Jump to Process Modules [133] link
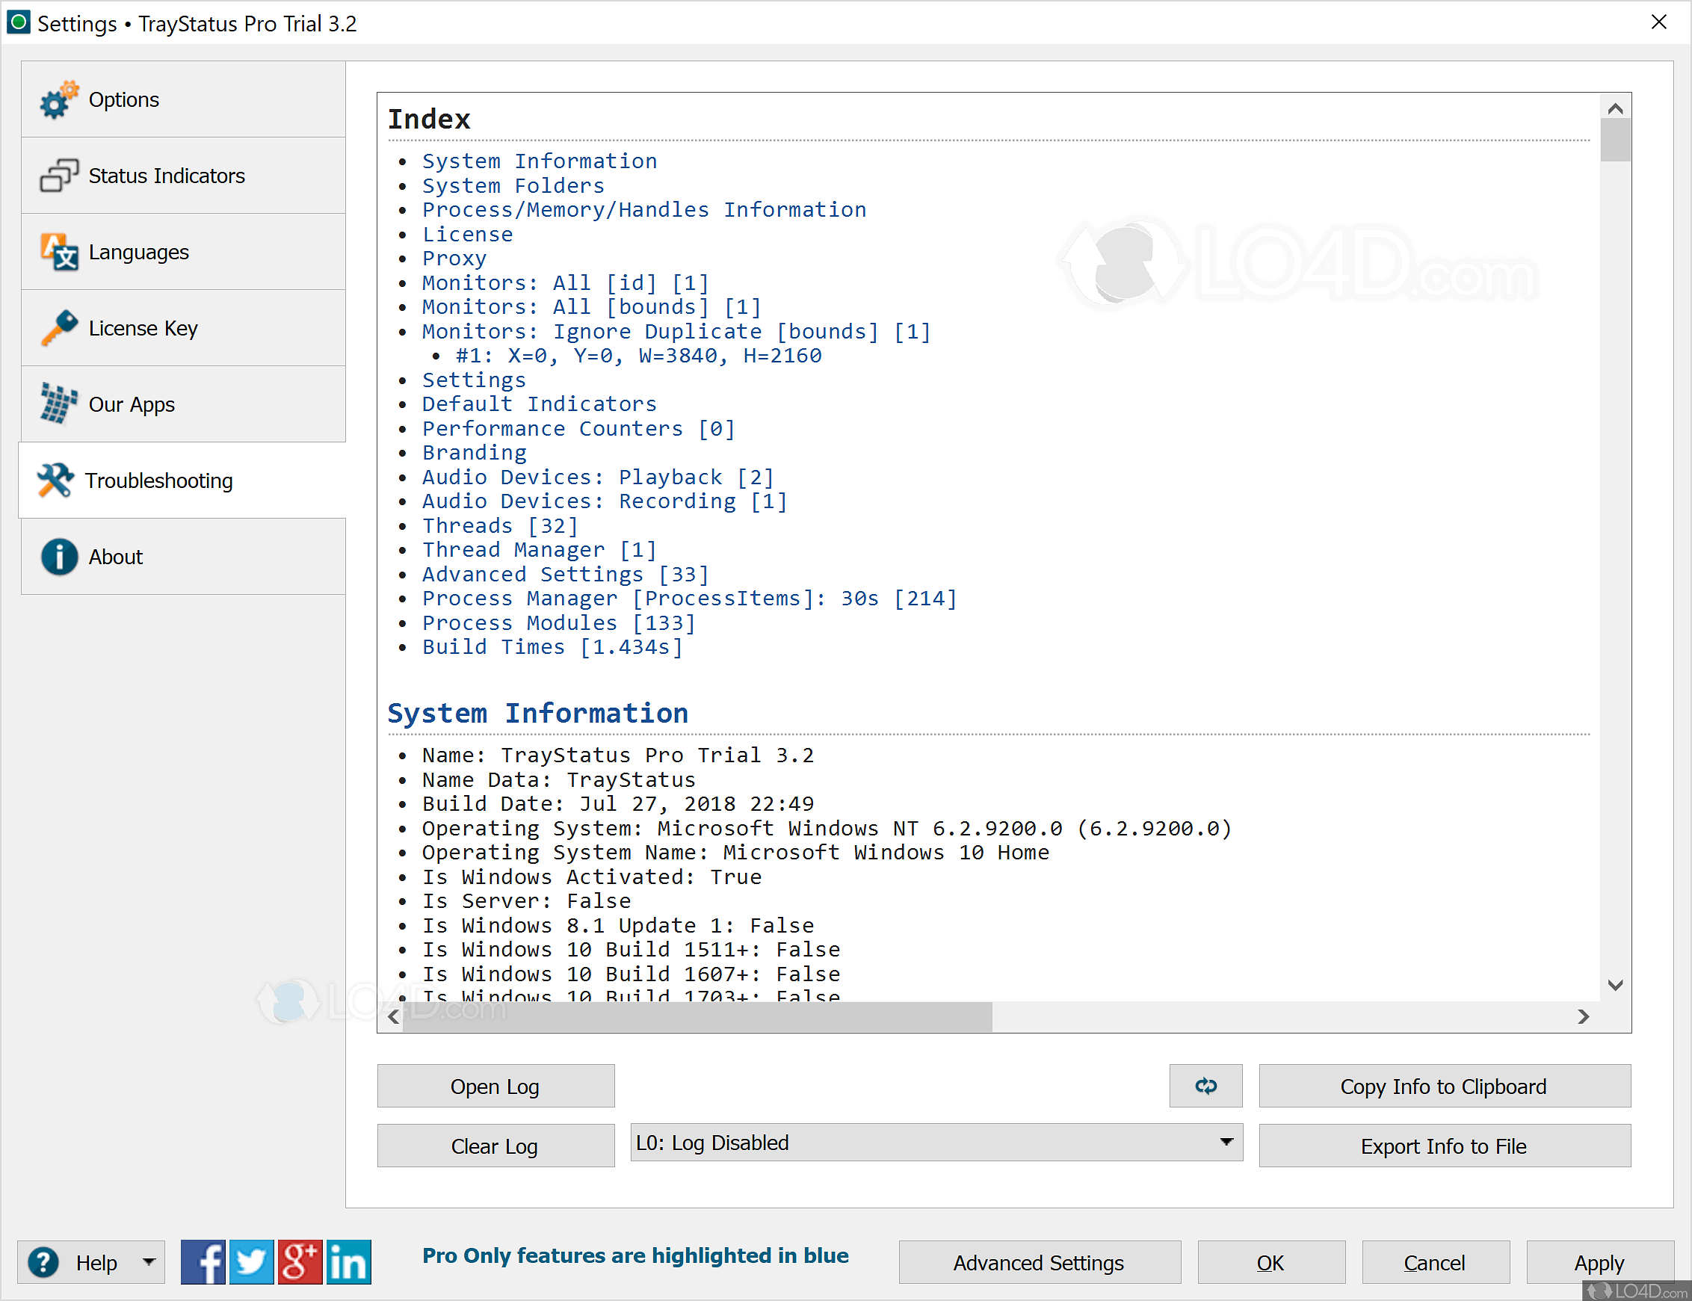Image resolution: width=1692 pixels, height=1301 pixels. (558, 622)
